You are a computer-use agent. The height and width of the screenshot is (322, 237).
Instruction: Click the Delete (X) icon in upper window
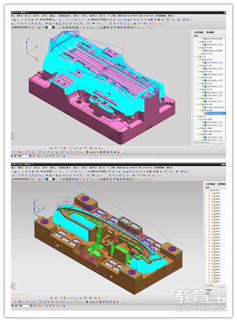coord(32,20)
